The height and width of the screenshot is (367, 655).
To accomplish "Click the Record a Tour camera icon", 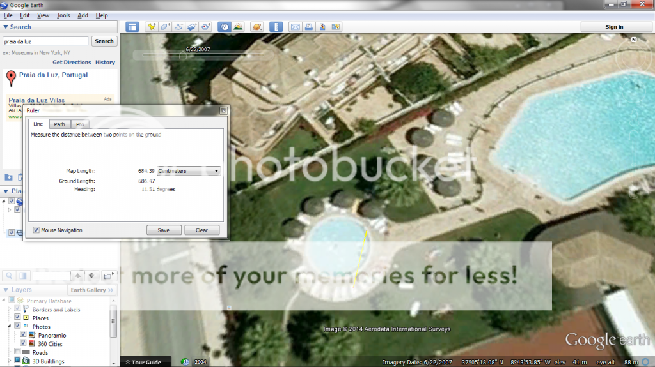I will point(206,27).
